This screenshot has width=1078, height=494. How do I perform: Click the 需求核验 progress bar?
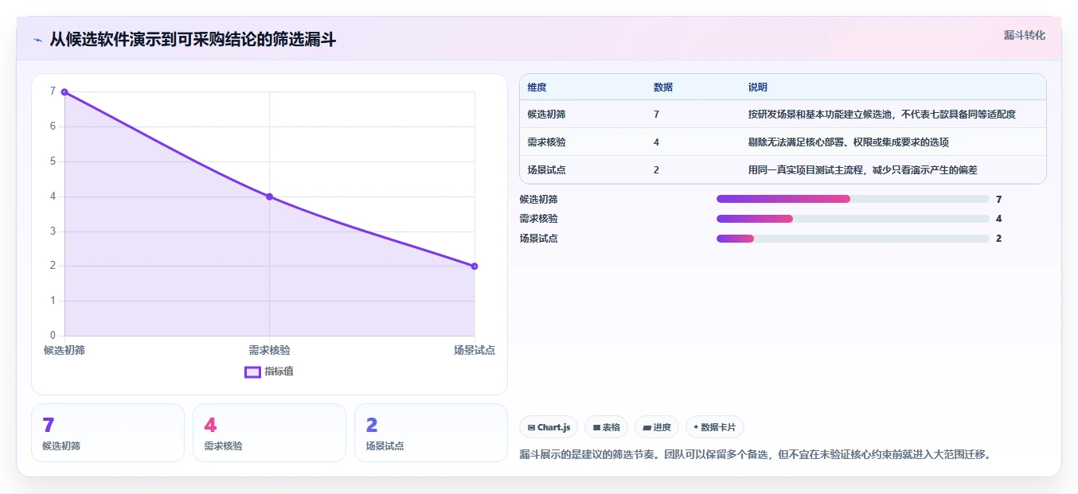tap(853, 219)
